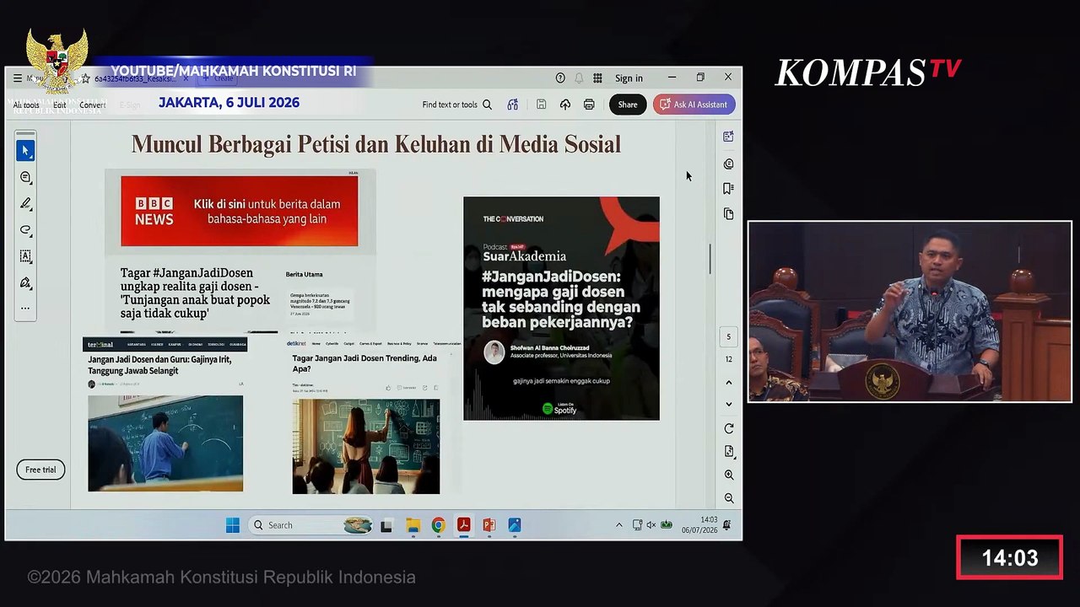This screenshot has height=607, width=1080.
Task: Click the slide title 'Muncul Berbagai Petisi dan Keluhan'
Action: (x=376, y=144)
